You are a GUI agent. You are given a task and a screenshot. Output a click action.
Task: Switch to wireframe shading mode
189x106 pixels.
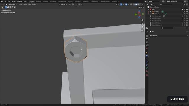coord(134,4)
